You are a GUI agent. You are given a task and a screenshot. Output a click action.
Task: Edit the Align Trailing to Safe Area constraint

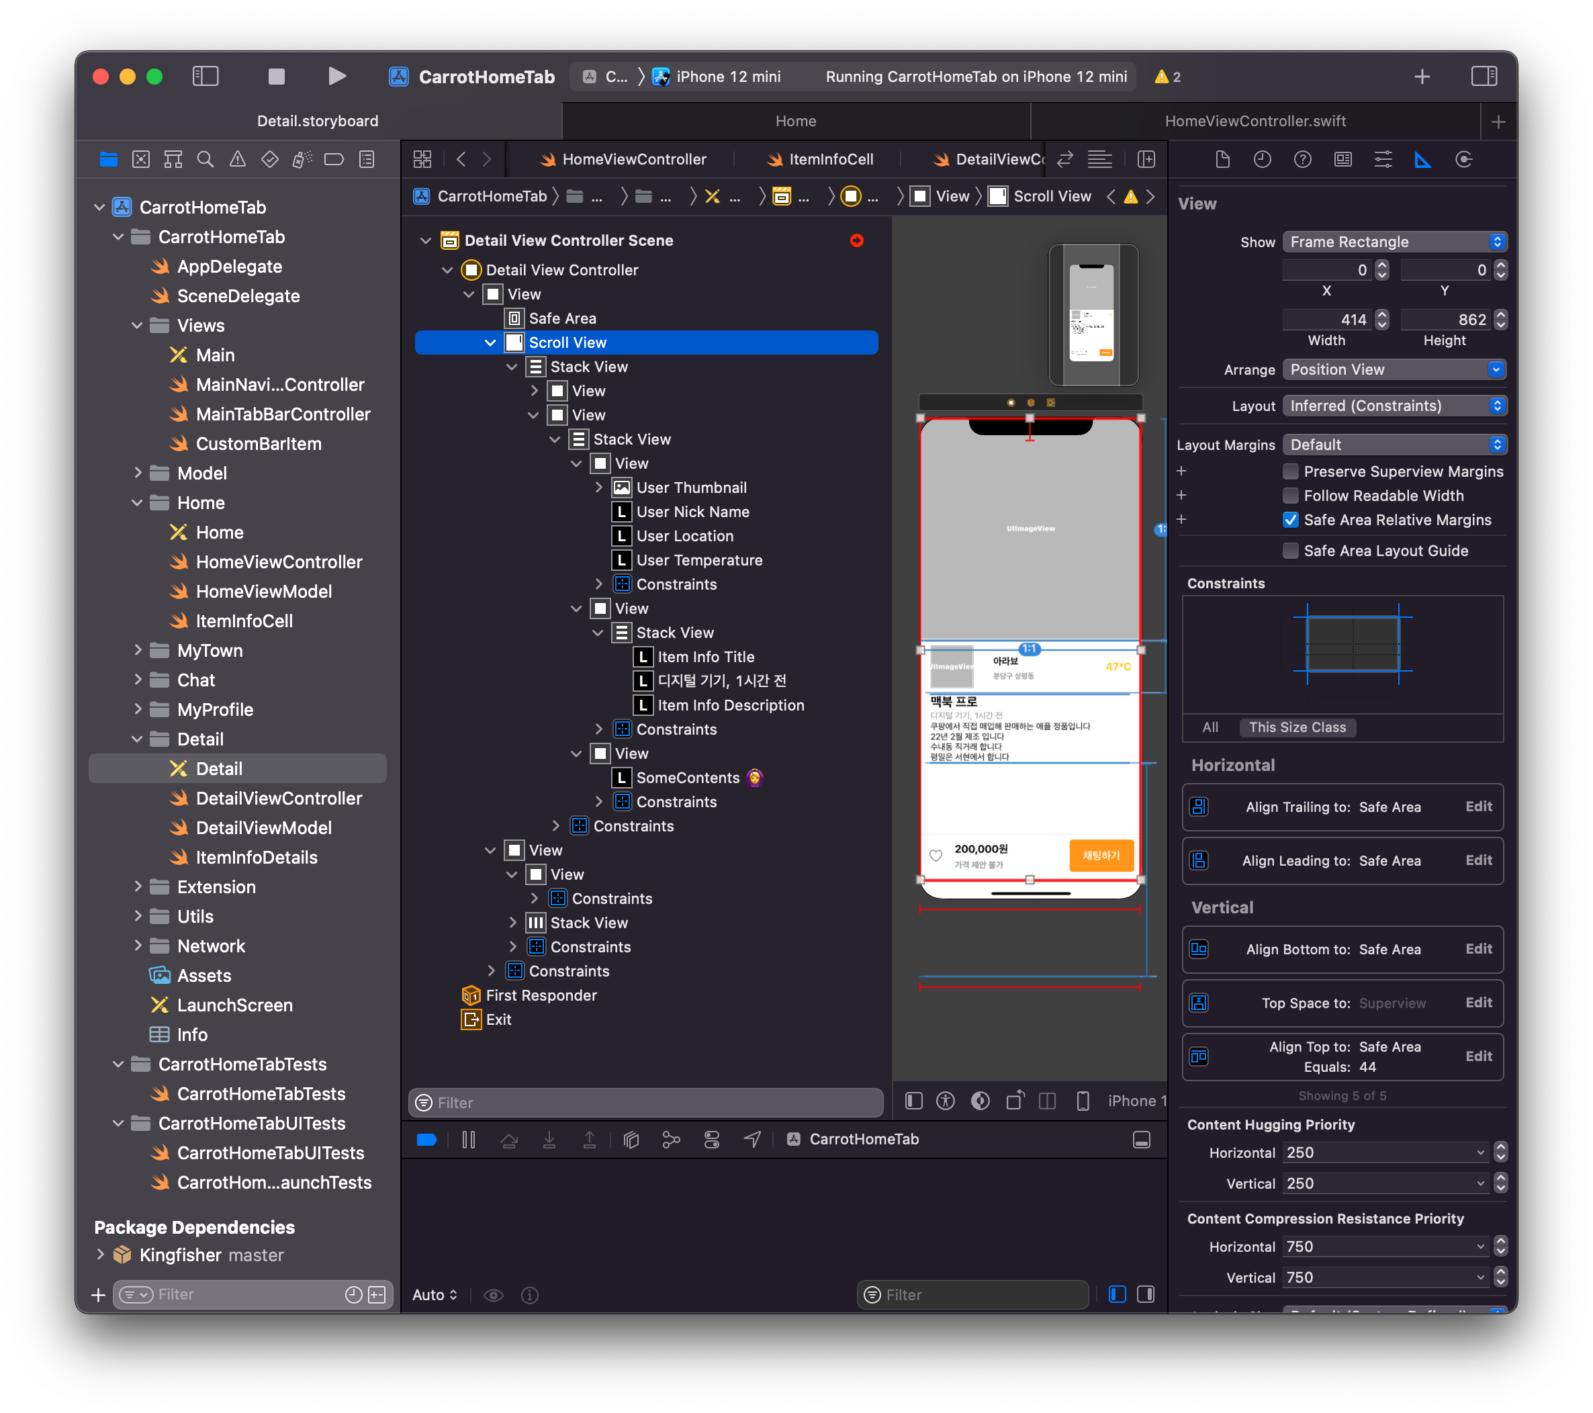tap(1478, 807)
